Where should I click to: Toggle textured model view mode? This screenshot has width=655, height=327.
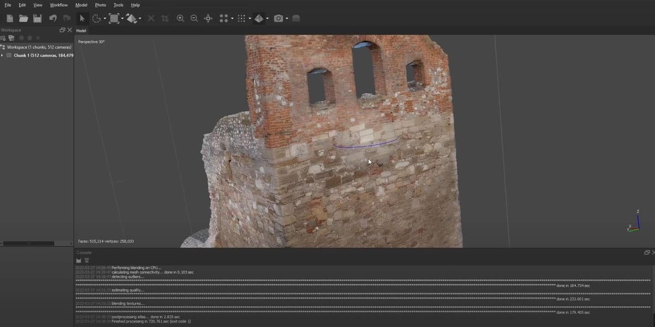tap(258, 19)
